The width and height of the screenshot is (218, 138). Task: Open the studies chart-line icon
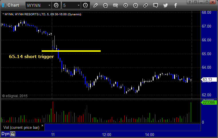click(105, 5)
